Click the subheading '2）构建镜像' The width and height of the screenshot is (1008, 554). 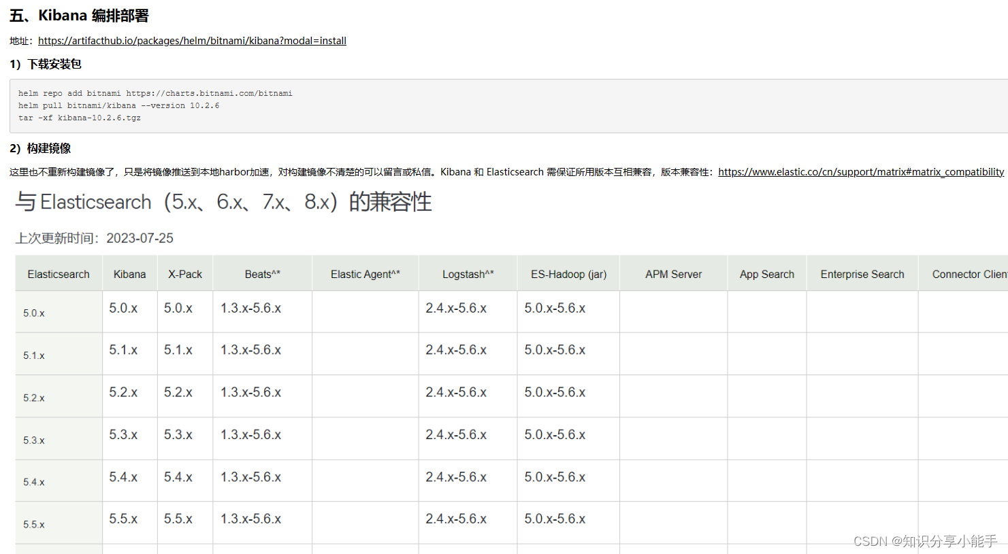pos(40,148)
